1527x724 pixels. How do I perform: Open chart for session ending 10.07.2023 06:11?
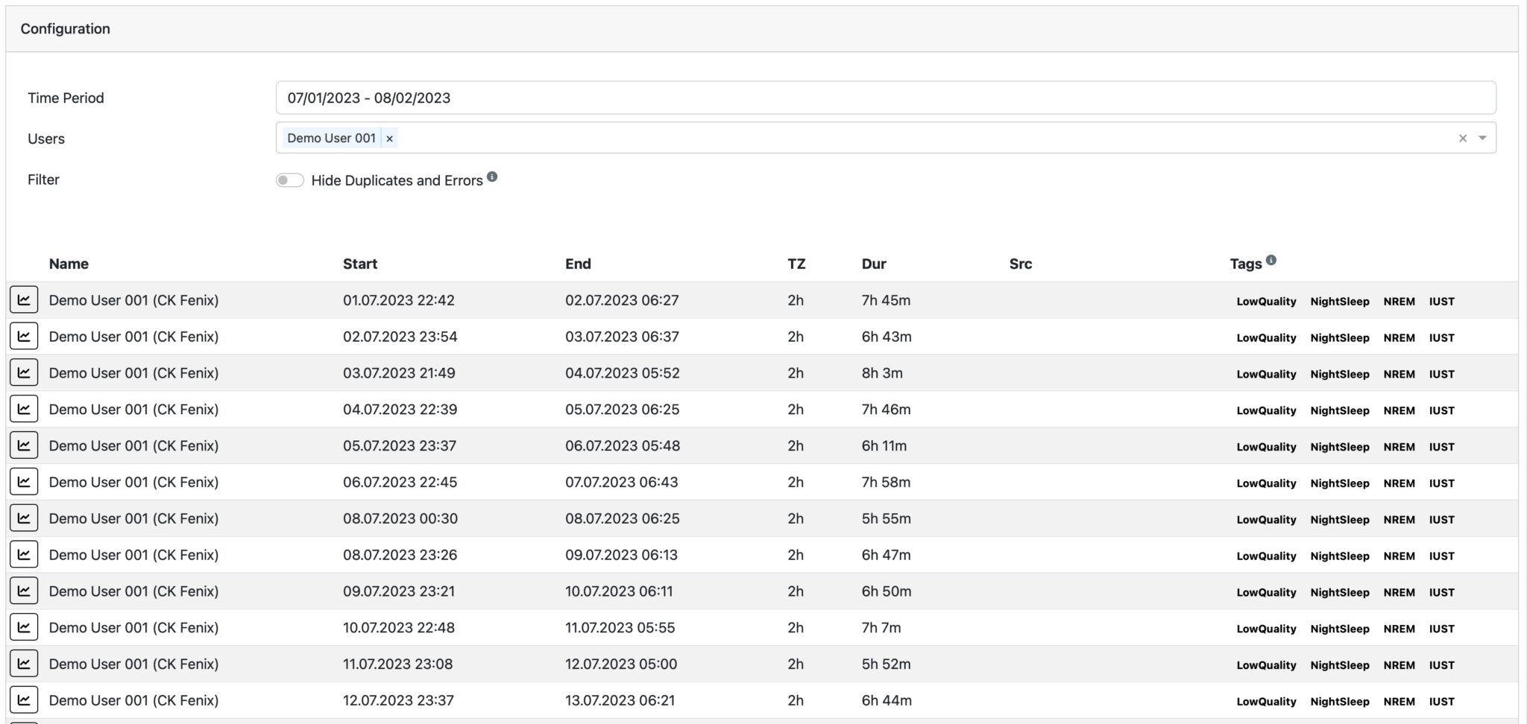[x=24, y=591]
